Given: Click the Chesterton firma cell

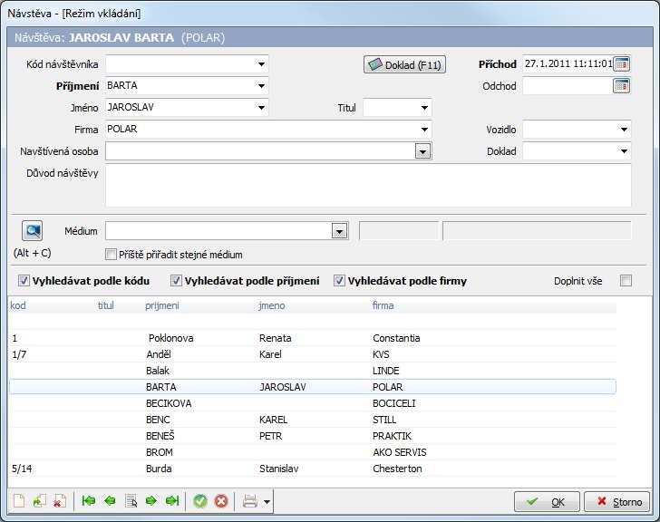Looking at the screenshot, I should (397, 469).
